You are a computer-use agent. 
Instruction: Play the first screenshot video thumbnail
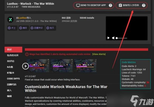26,66
